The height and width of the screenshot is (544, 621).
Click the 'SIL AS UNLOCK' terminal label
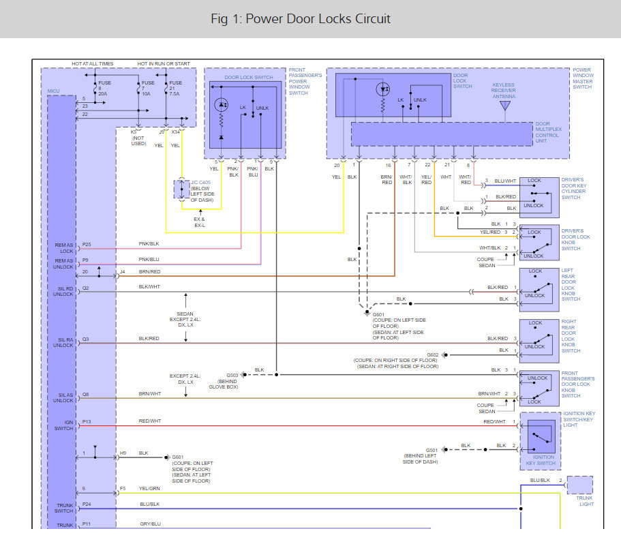pyautogui.click(x=63, y=398)
